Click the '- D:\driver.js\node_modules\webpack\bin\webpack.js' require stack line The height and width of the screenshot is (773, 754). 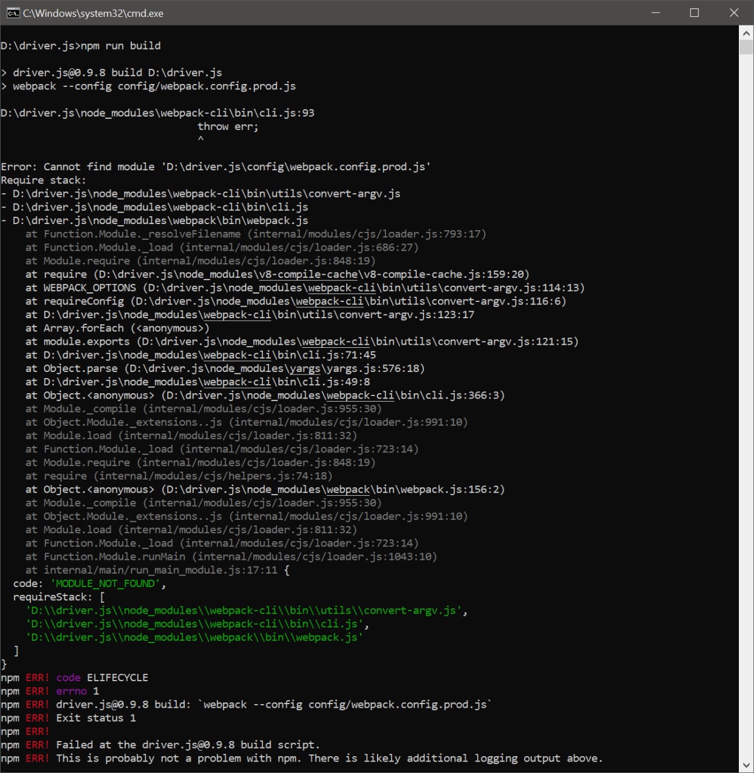click(x=154, y=220)
